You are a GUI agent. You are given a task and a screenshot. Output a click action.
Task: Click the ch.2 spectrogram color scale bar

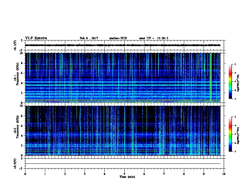point(230,134)
